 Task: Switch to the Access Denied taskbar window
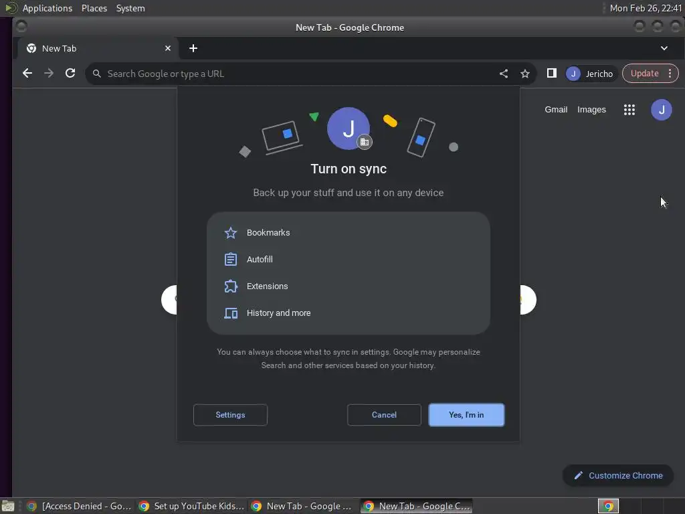coord(79,506)
